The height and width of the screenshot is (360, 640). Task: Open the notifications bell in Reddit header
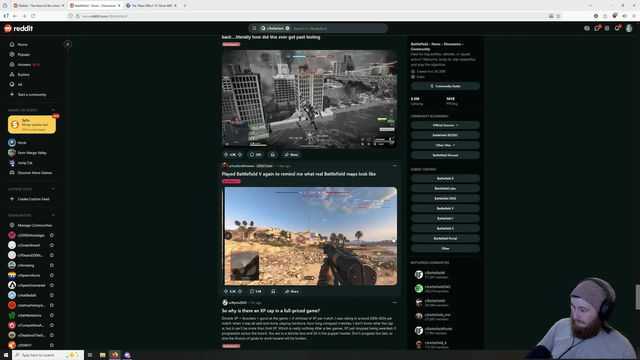617,28
